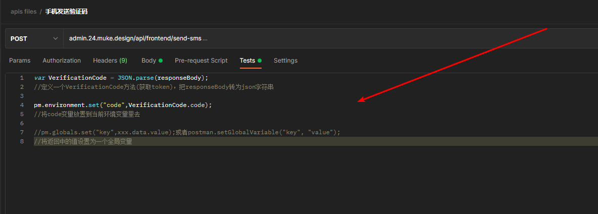Image resolution: width=598 pixels, height=214 pixels.
Task: Click comment '//将code变量放置到当前环境变量里去'
Action: pyautogui.click(x=87, y=114)
